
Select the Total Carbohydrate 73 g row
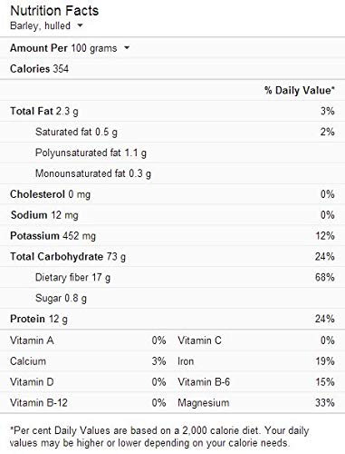point(172,257)
